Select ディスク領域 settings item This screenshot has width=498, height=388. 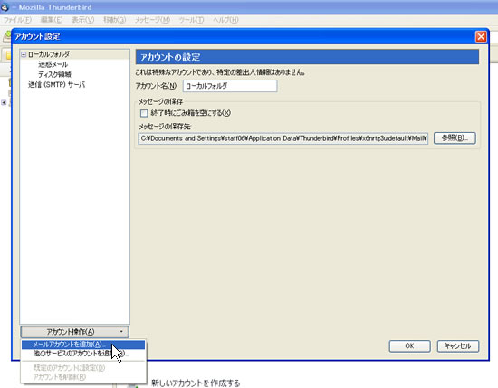[54, 74]
